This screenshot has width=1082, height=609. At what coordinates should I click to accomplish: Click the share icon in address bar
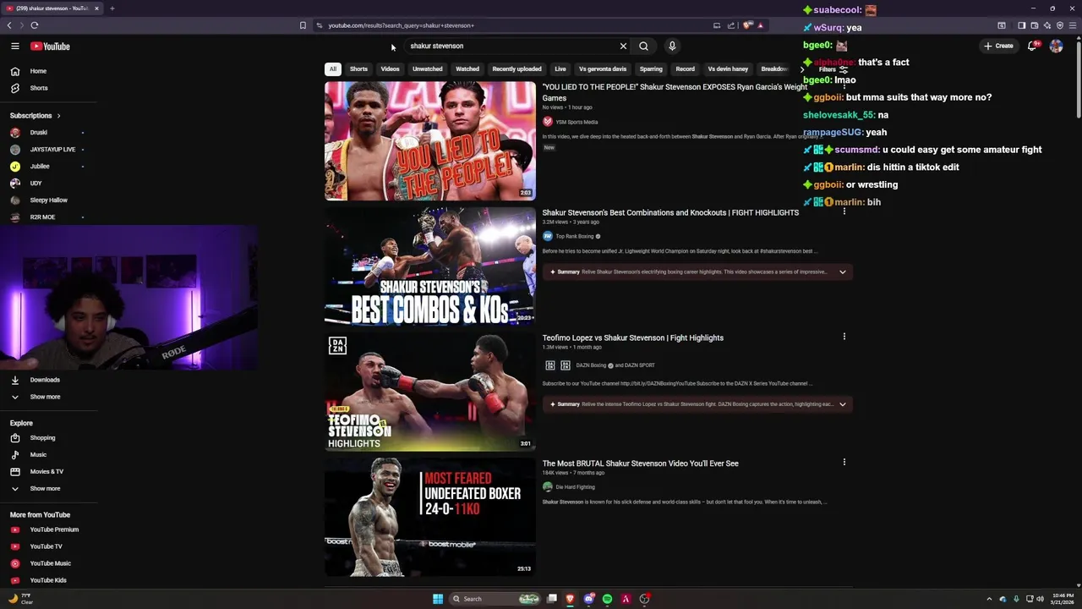[x=731, y=25]
